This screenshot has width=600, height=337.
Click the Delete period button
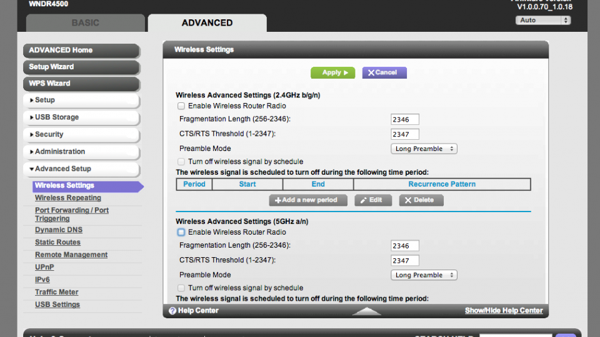coord(421,200)
